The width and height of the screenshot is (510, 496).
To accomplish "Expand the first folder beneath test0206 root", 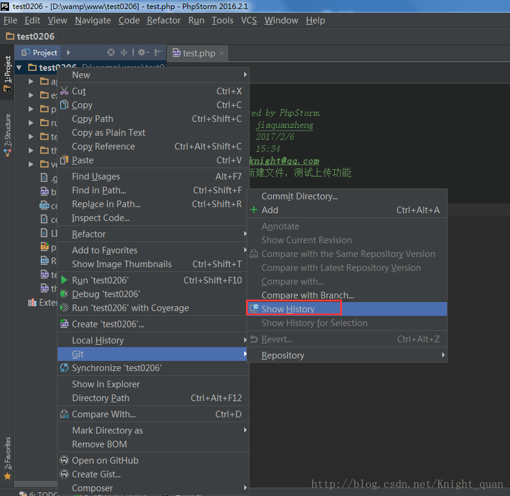I will [31, 81].
